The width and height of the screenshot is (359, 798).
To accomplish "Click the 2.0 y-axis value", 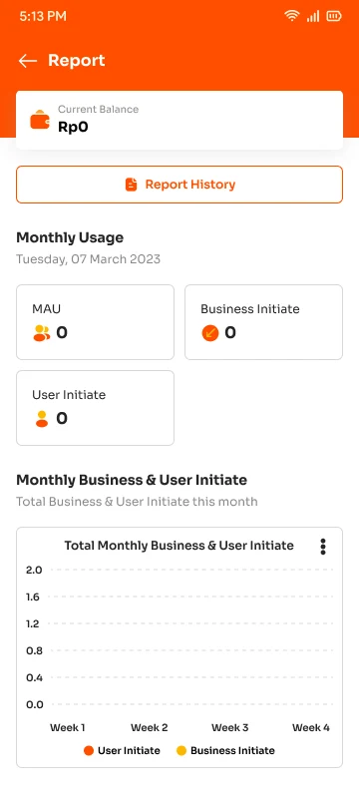I will 34,570.
